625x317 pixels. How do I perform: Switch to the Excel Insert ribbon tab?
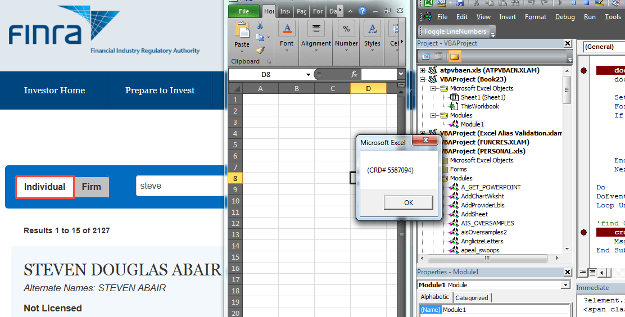coord(285,11)
